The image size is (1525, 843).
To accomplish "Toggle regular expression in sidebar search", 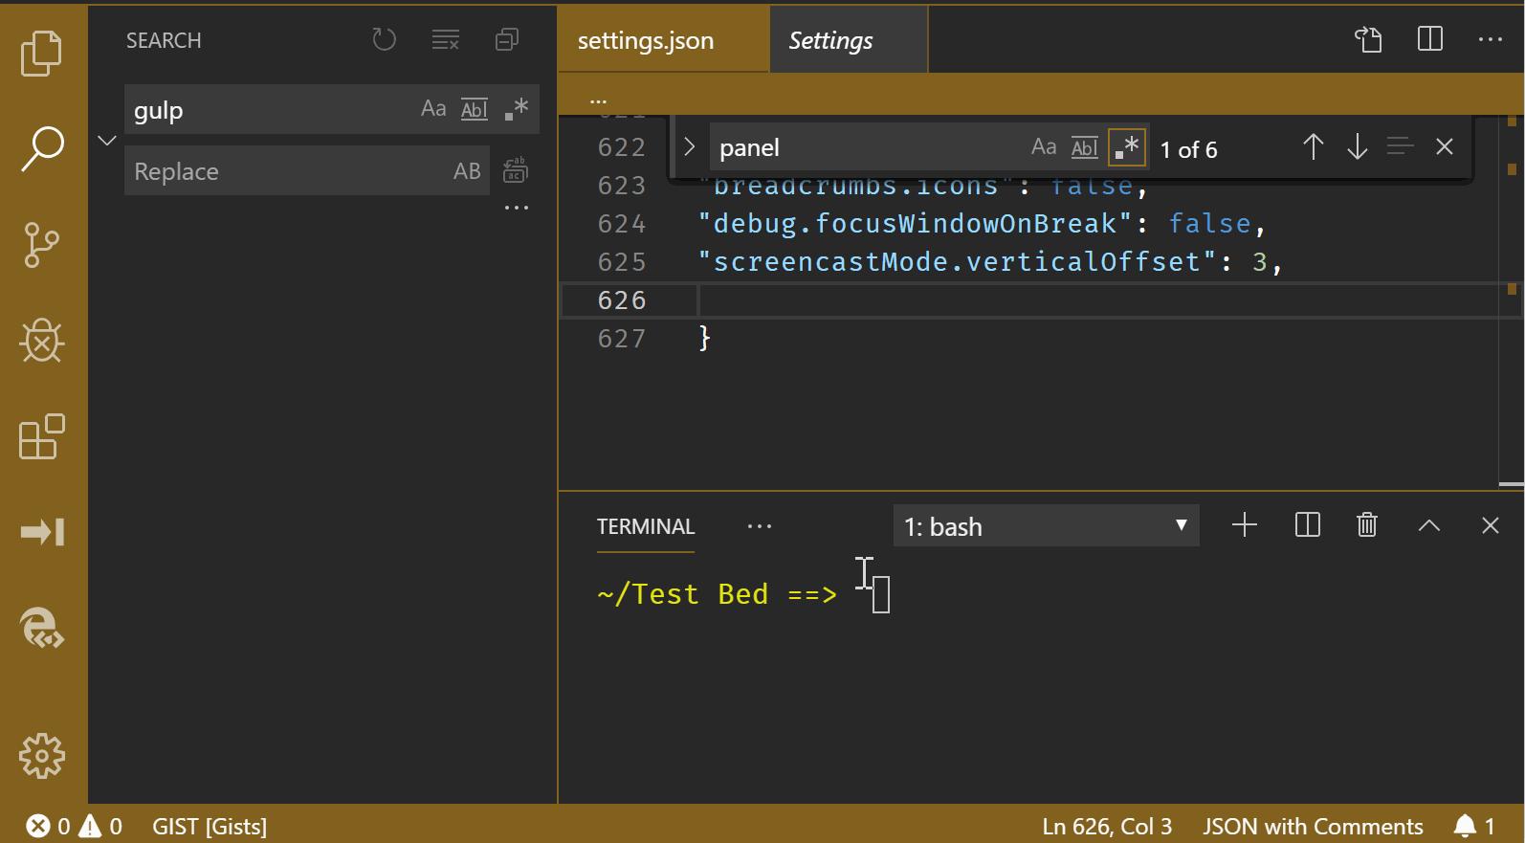I will coord(516,109).
